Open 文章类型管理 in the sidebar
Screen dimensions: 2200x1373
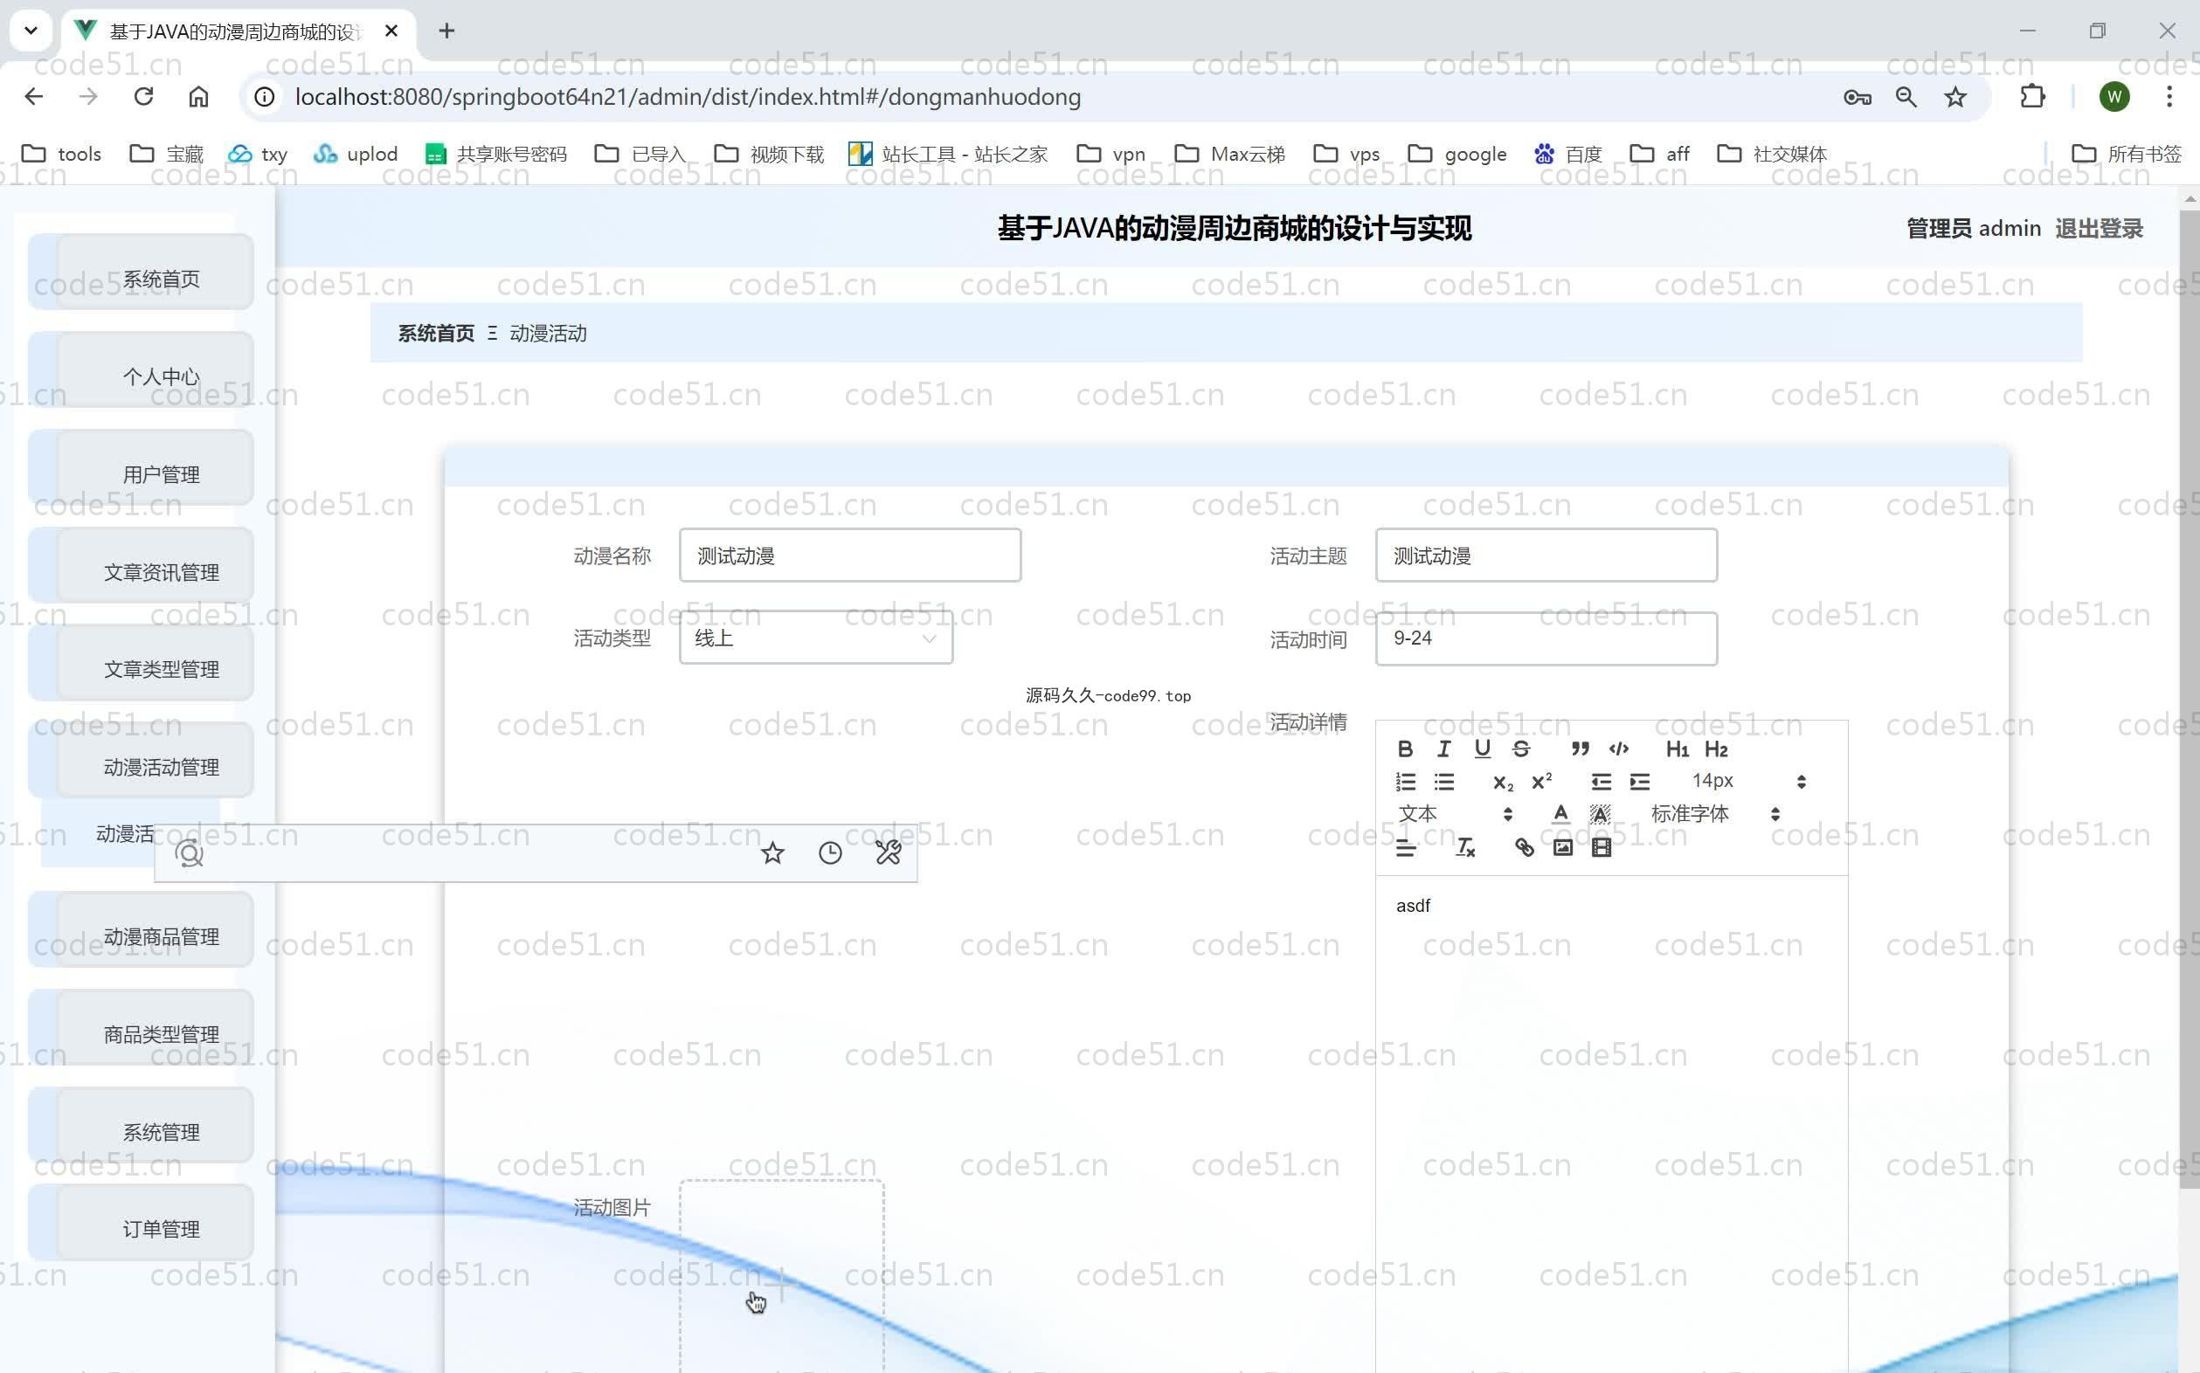point(141,664)
